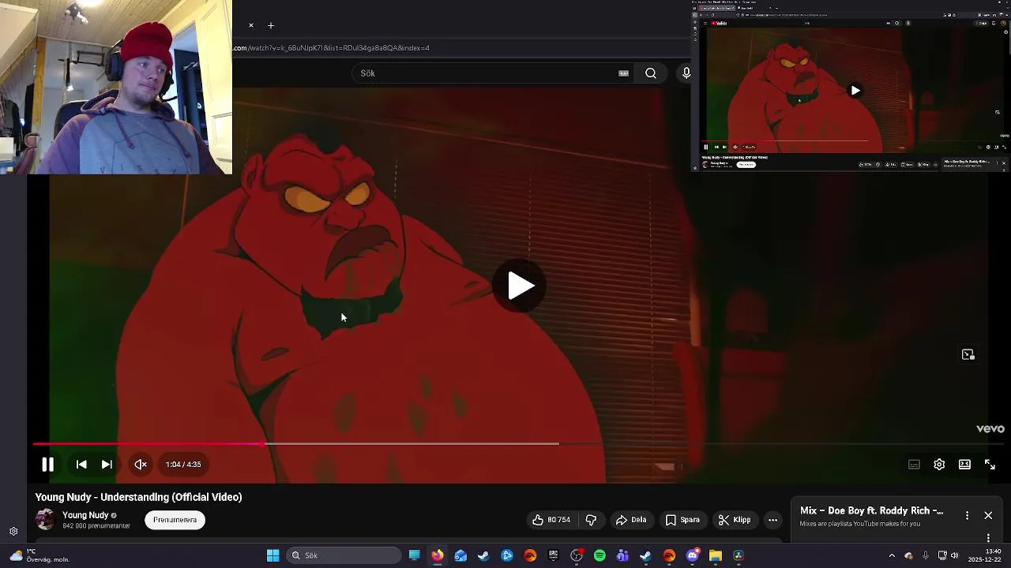Image resolution: width=1011 pixels, height=568 pixels.
Task: Open miniplayer icon on the video
Action: tap(968, 355)
